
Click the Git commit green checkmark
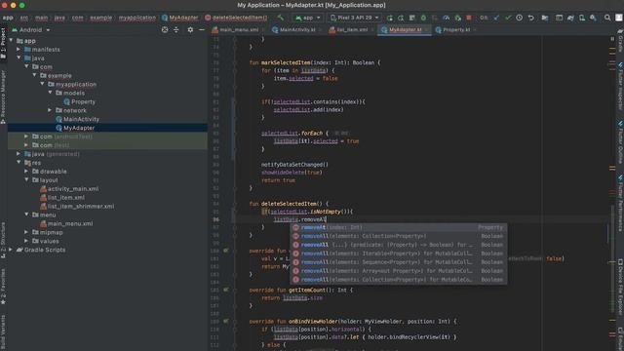click(x=508, y=18)
